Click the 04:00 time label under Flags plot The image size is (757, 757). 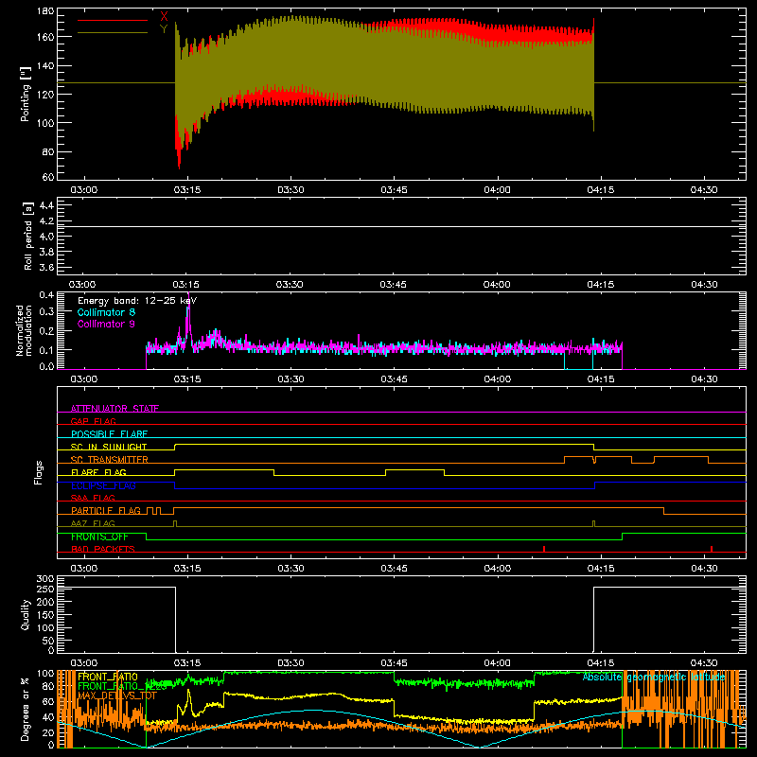(x=498, y=569)
